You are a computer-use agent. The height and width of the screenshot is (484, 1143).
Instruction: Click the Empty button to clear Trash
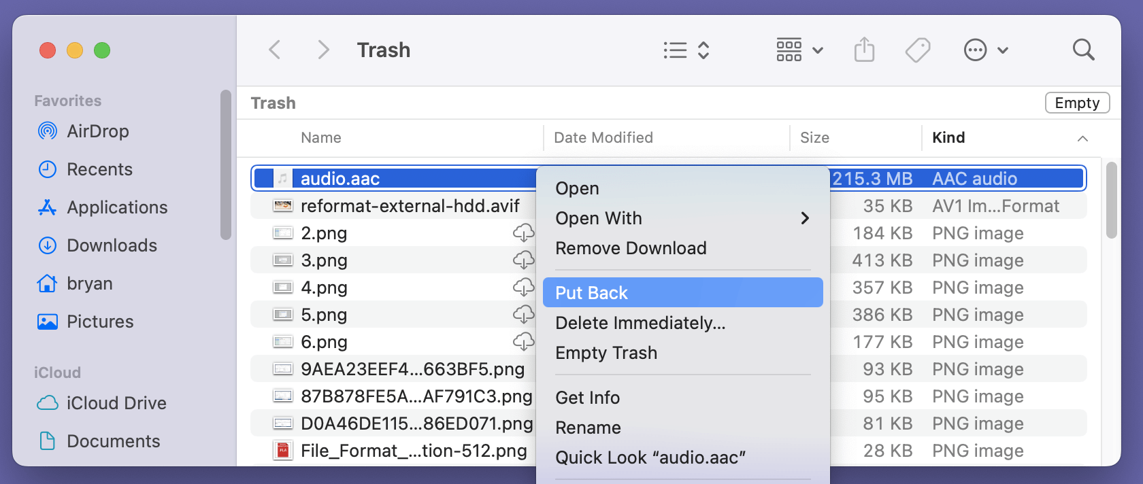tap(1077, 103)
